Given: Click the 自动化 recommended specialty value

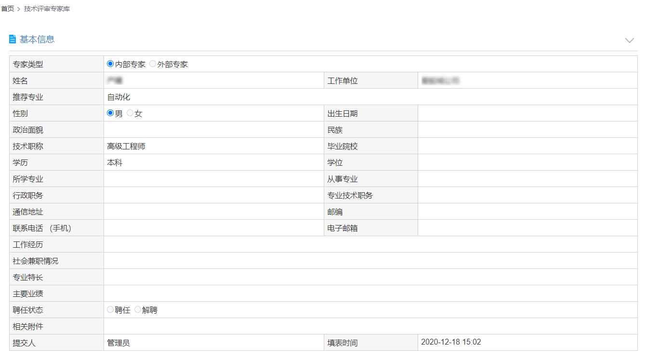Looking at the screenshot, I should [x=119, y=97].
